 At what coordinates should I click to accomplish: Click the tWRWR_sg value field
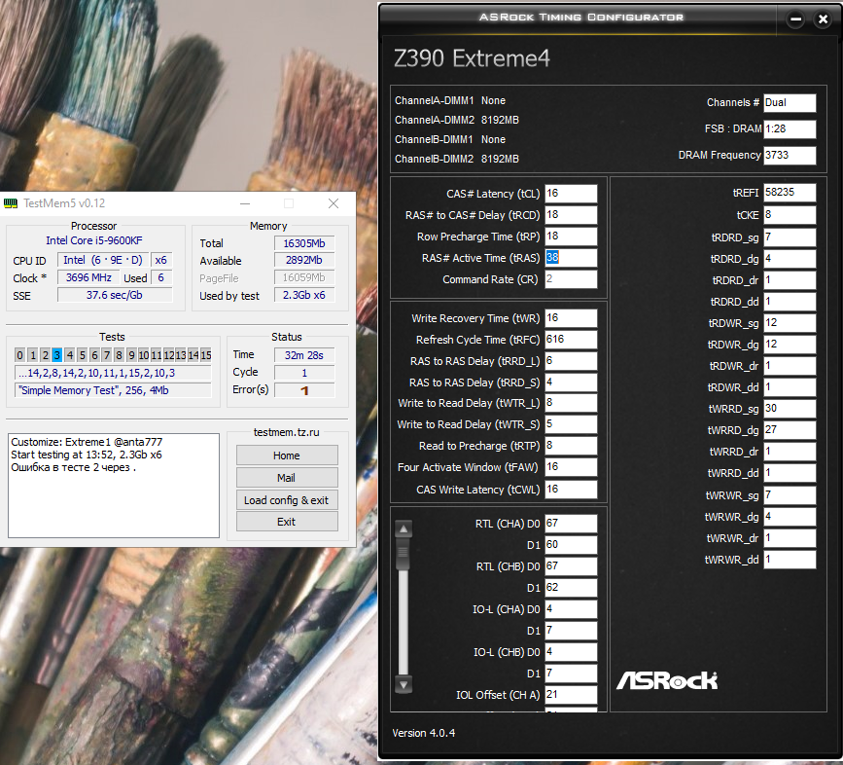click(790, 495)
